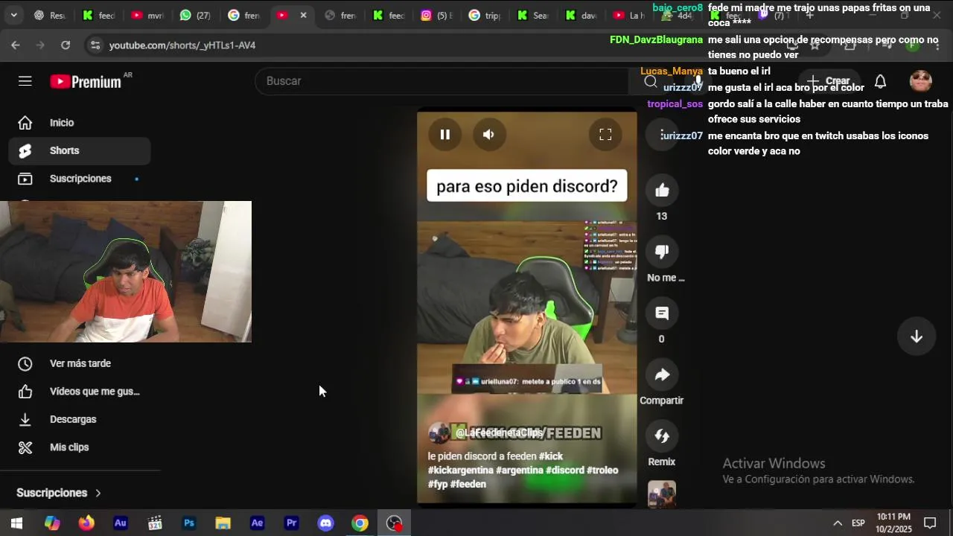The height and width of the screenshot is (536, 953).
Task: Open the @LaFeedenetaClips channel
Action: point(499,433)
